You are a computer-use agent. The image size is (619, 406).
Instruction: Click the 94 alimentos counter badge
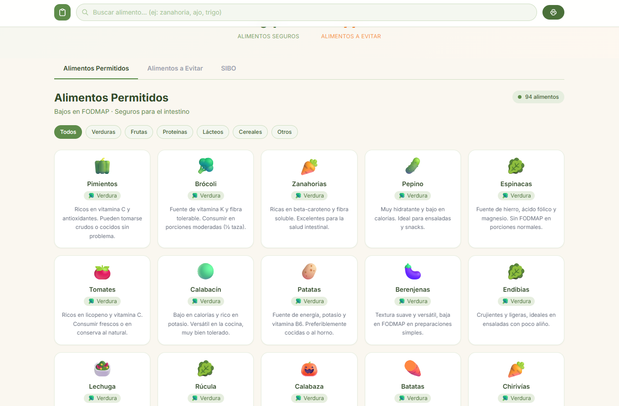pos(538,97)
